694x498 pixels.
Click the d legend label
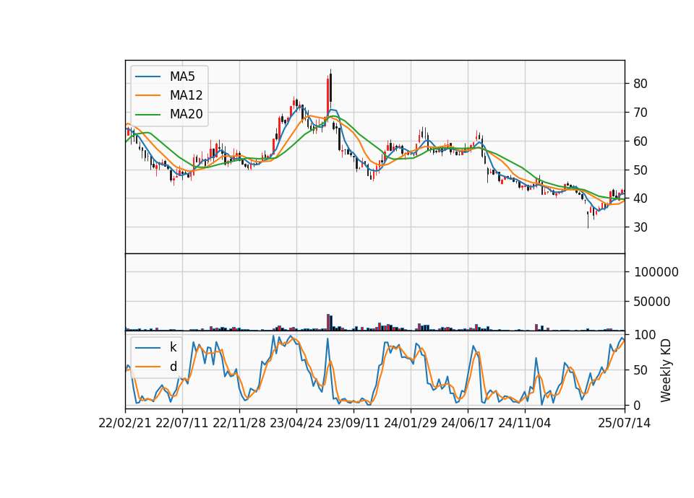173,367
